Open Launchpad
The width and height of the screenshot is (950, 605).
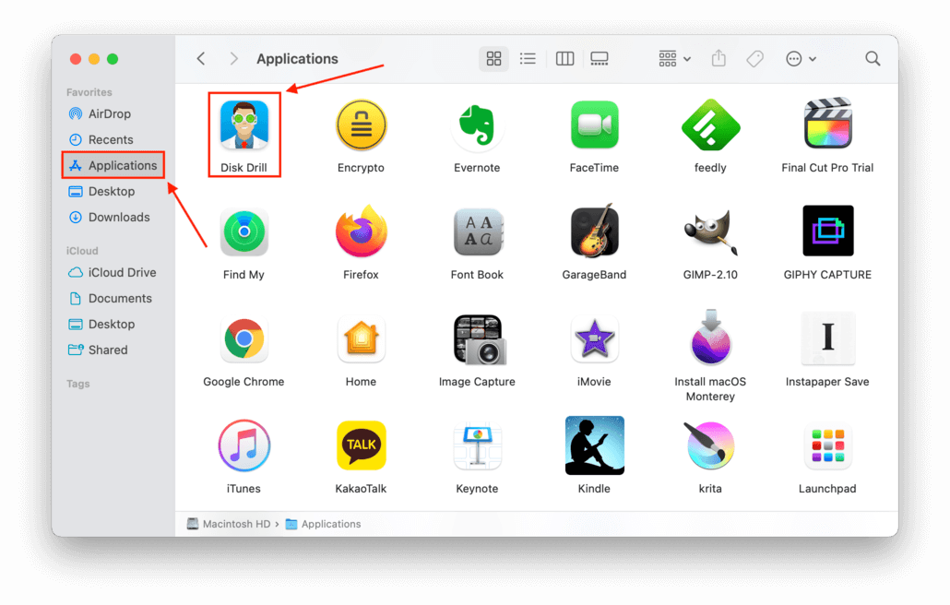(827, 447)
